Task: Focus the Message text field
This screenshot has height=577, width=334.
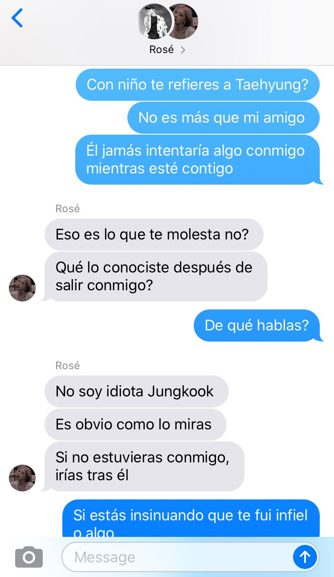Action: click(177, 557)
